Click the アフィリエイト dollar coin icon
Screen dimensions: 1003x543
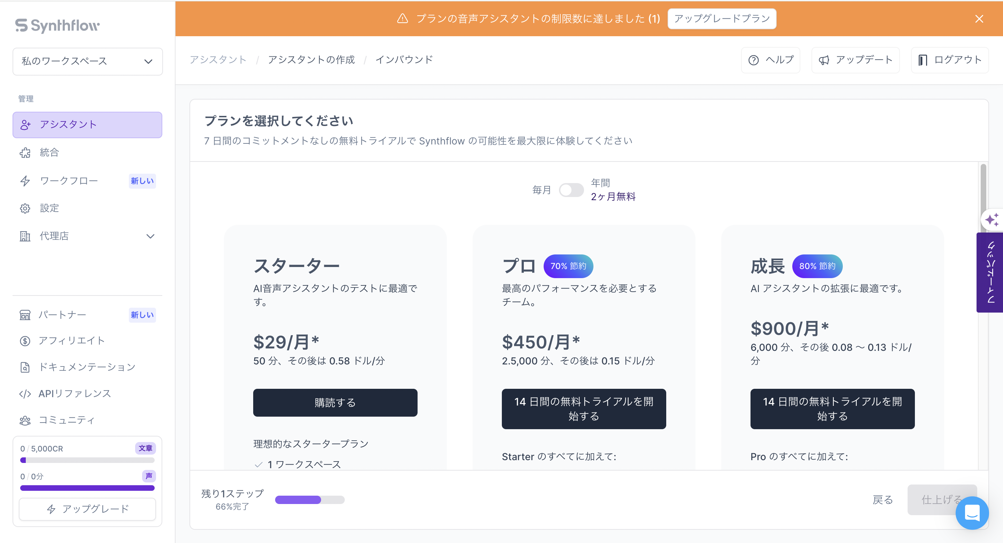(x=25, y=341)
